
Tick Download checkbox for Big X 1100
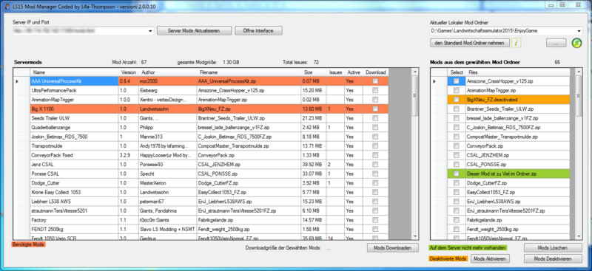[x=375, y=109]
